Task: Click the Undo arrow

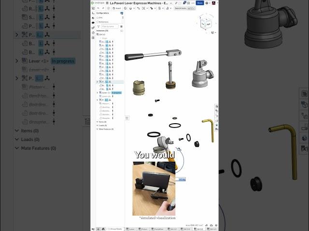Action: 98,8
